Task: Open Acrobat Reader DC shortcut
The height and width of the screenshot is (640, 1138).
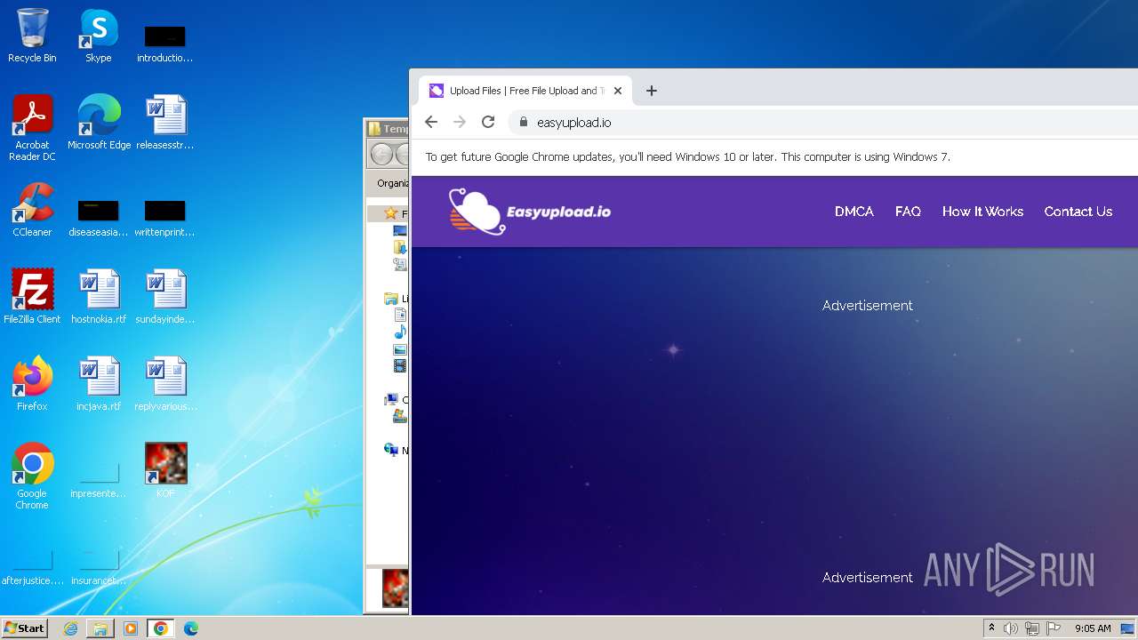Action: pyautogui.click(x=32, y=128)
